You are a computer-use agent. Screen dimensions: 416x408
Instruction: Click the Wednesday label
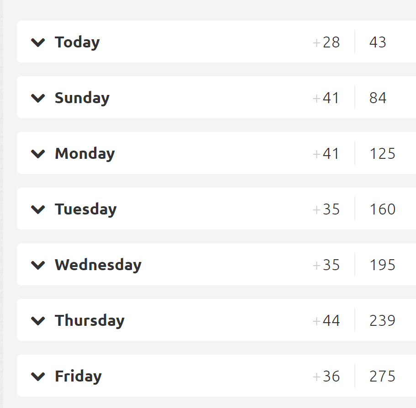[x=98, y=265]
